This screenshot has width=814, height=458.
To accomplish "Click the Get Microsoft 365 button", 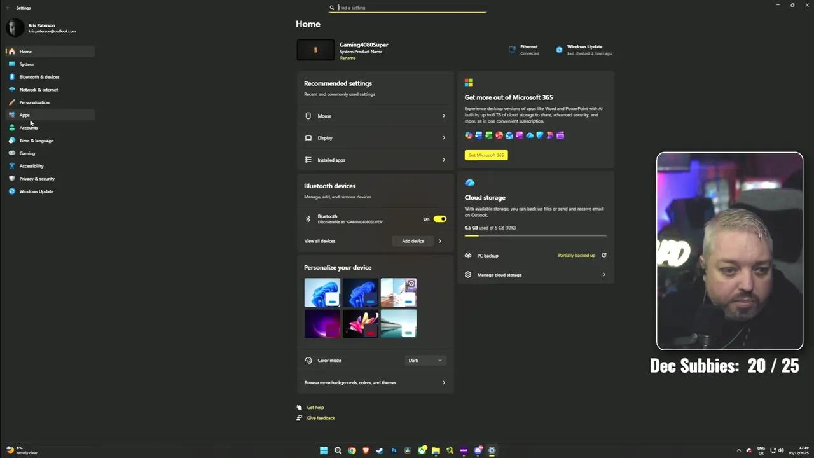I will click(486, 155).
